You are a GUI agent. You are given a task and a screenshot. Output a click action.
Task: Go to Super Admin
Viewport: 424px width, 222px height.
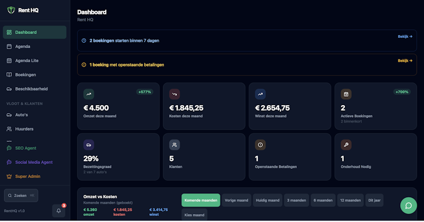(34, 176)
